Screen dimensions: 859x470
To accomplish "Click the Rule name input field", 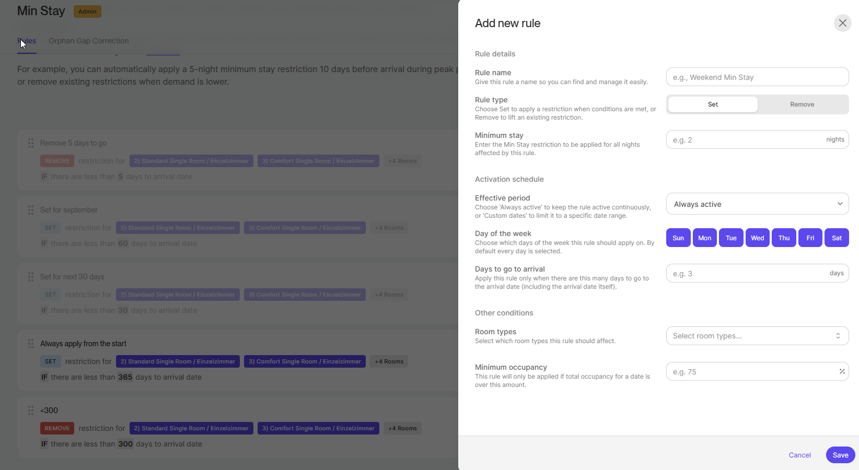I will tap(757, 77).
